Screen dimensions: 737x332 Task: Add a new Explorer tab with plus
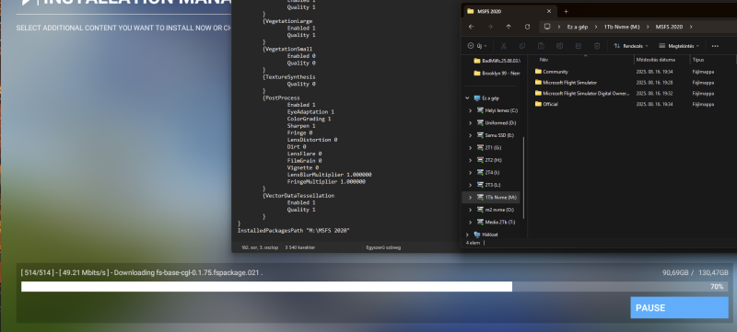566,11
